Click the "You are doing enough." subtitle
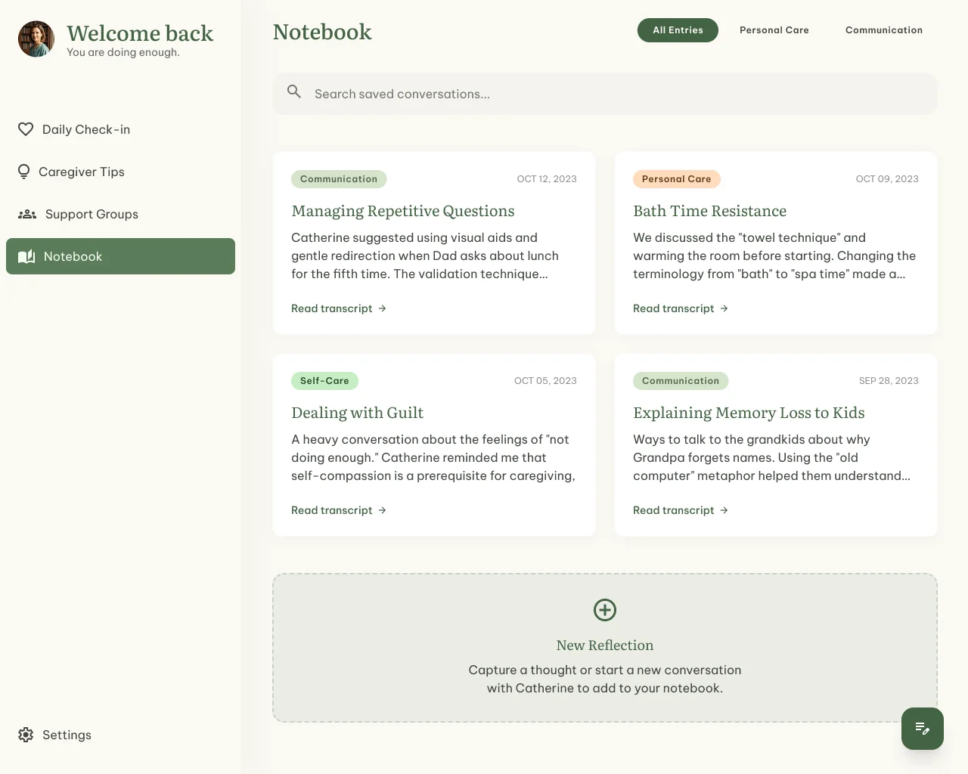 pyautogui.click(x=123, y=52)
